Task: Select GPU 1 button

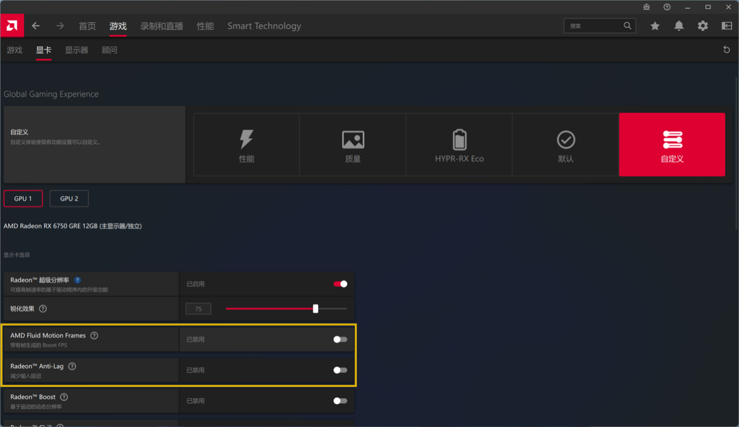Action: pyautogui.click(x=23, y=198)
